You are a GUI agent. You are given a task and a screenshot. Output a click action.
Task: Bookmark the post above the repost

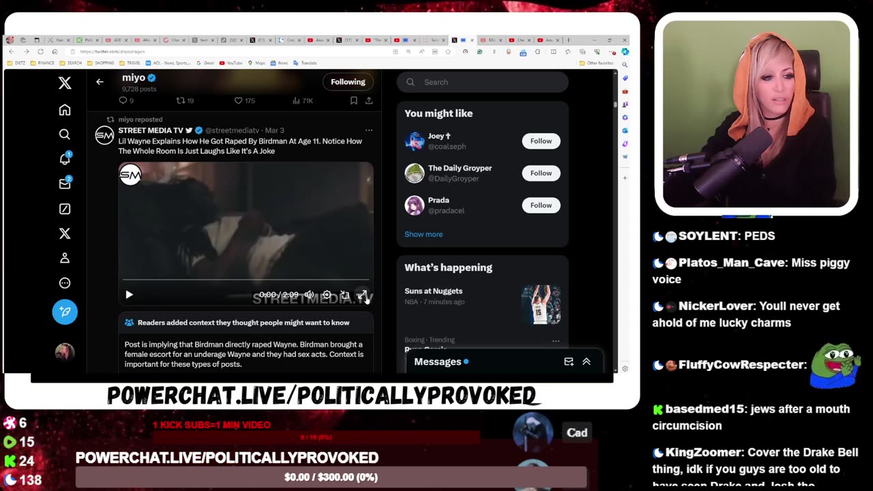point(353,100)
